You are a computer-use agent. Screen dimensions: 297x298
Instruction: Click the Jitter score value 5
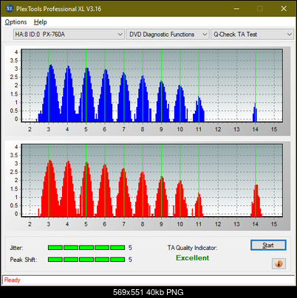(x=130, y=248)
